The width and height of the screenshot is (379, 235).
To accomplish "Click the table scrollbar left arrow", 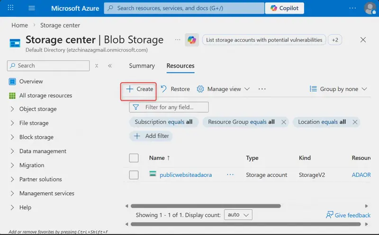I will [126, 206].
